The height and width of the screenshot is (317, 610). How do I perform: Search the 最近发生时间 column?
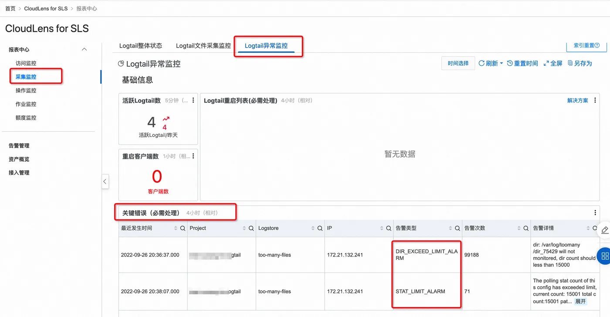(x=183, y=228)
